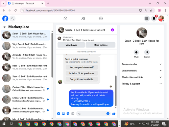Open the Amanda conversation
This screenshot has height=127, width=169.
tap(25, 57)
